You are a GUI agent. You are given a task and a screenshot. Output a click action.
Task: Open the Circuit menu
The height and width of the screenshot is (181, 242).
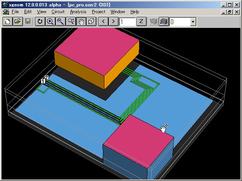[x=58, y=12]
